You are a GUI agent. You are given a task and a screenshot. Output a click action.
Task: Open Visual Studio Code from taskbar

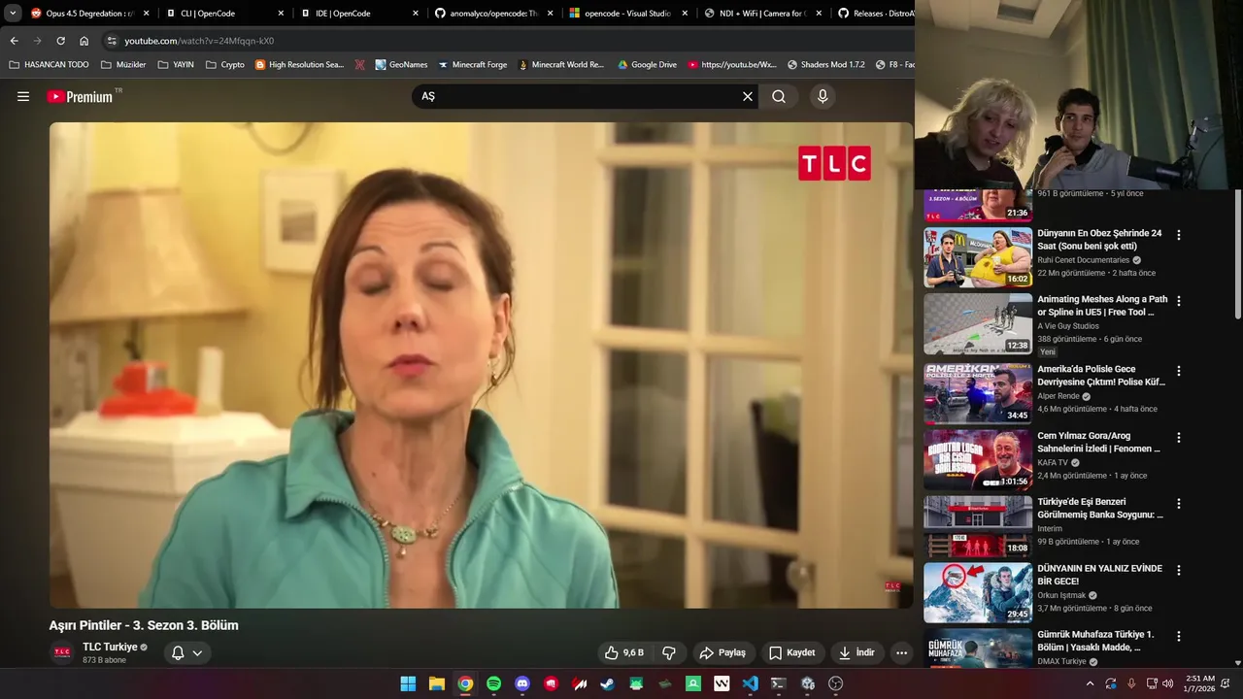tap(750, 683)
